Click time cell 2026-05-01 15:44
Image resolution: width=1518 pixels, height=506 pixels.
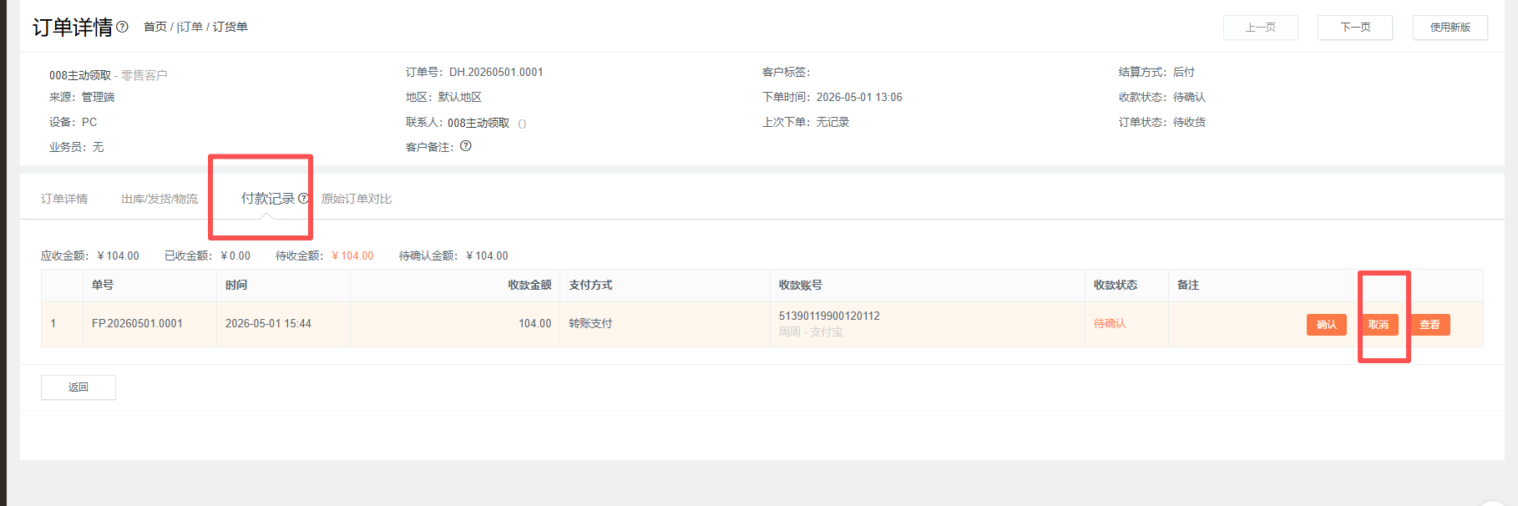tap(268, 324)
